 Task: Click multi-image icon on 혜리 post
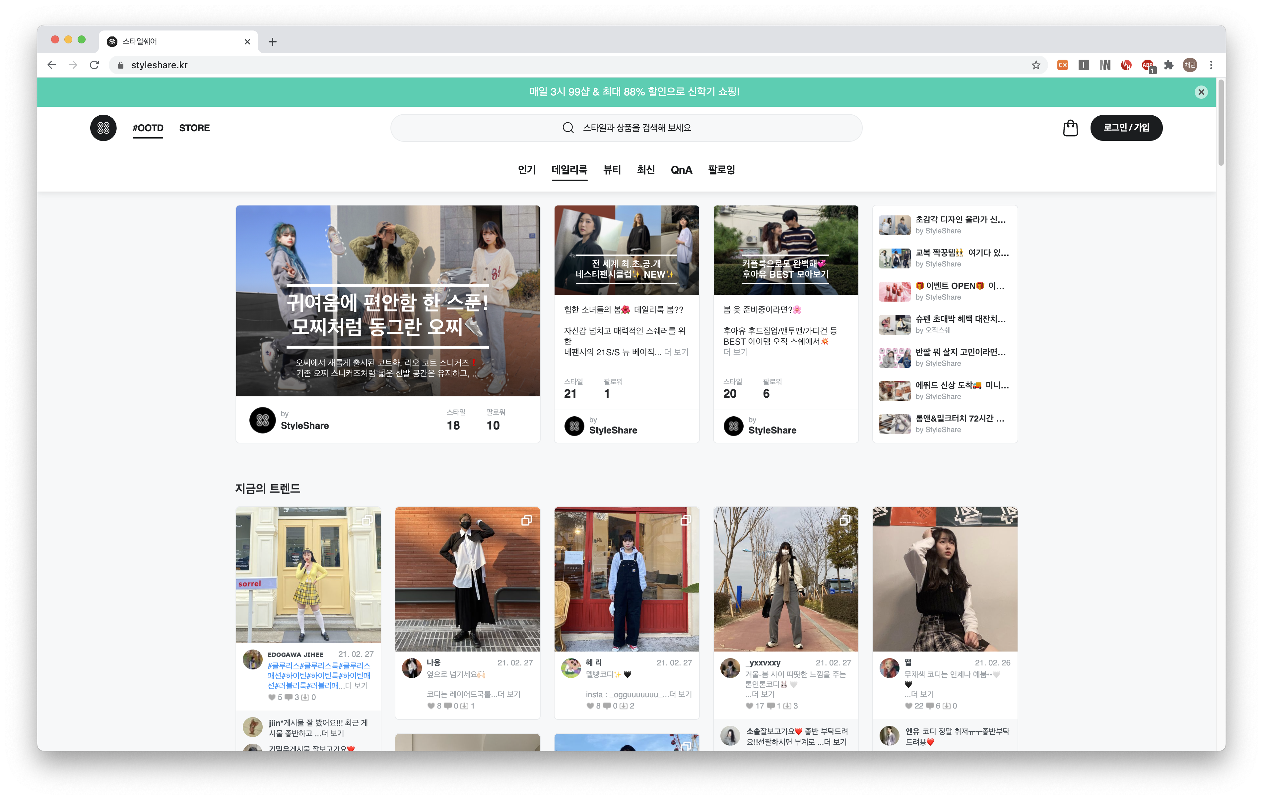click(686, 520)
